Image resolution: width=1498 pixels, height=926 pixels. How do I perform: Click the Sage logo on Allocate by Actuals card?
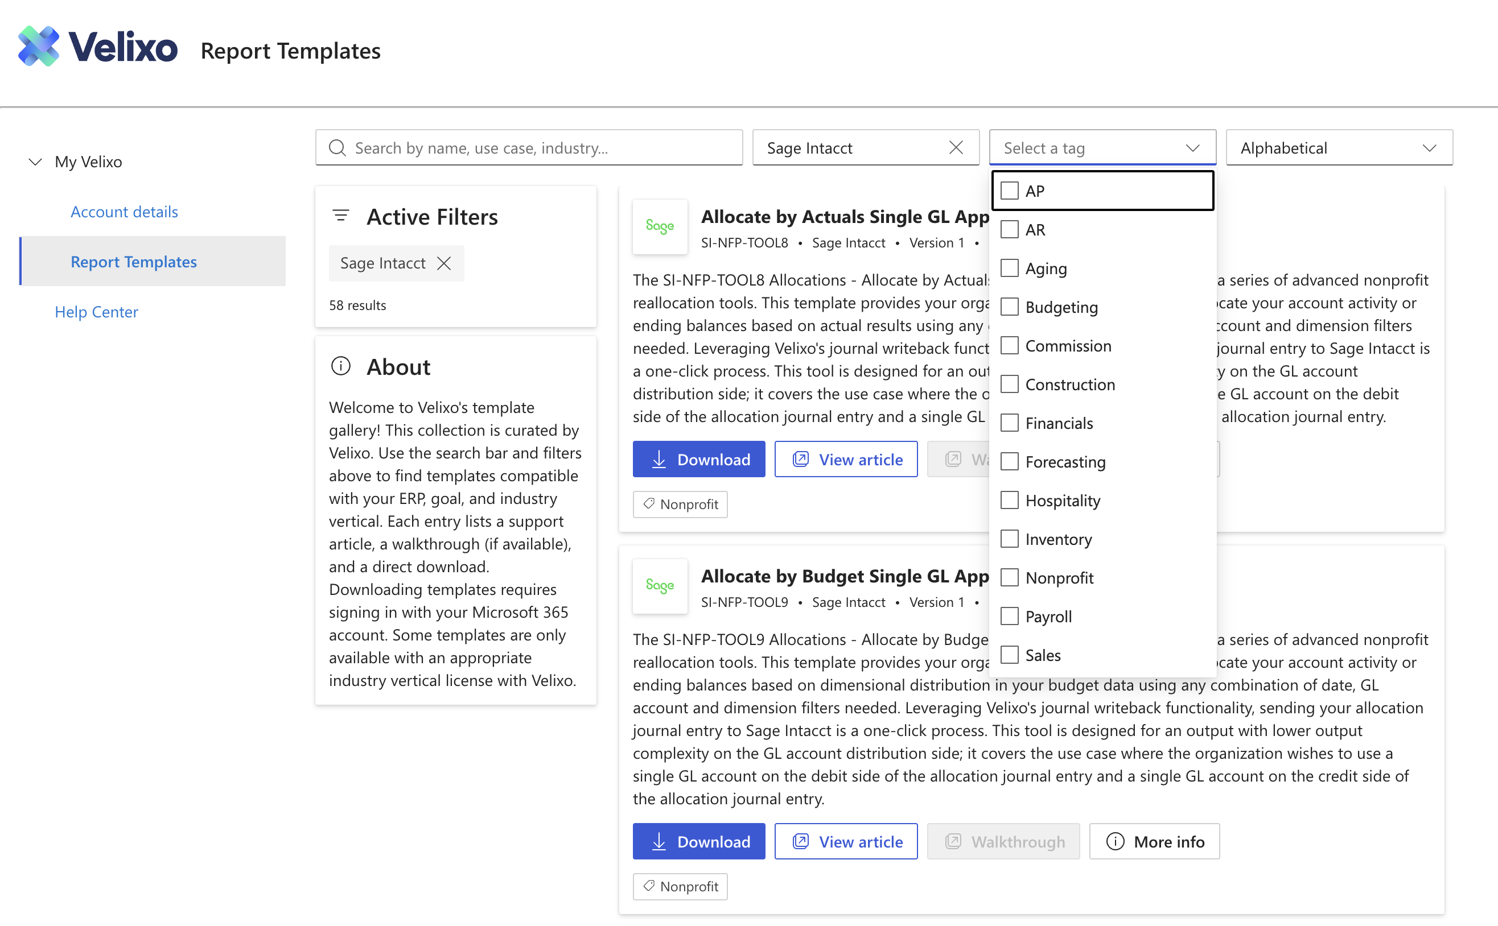point(660,226)
